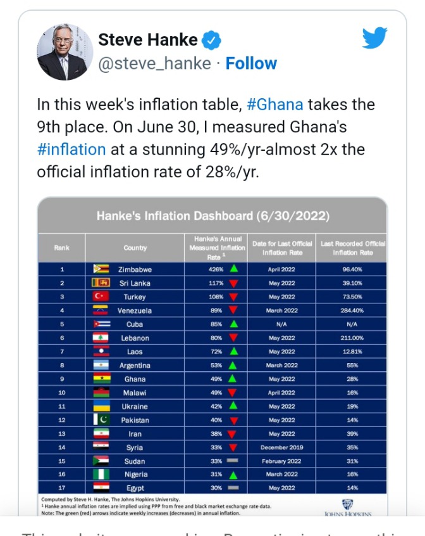The width and height of the screenshot is (425, 536).
Task: Click the Johns Hopkins logo
Action: click(348, 508)
